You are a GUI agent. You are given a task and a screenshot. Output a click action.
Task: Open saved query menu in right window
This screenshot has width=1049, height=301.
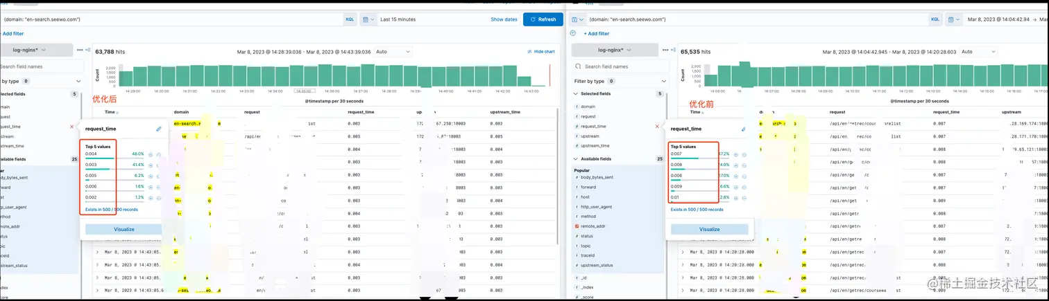(578, 19)
